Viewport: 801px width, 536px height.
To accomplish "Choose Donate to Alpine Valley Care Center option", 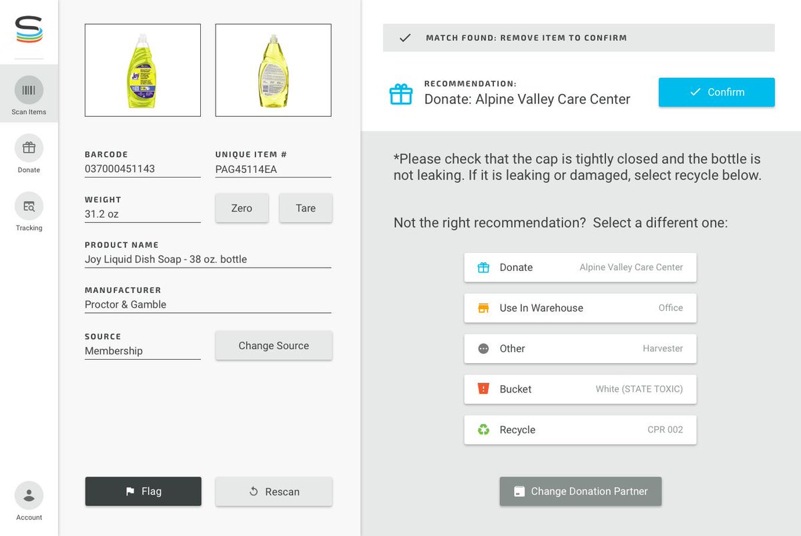I will [580, 267].
